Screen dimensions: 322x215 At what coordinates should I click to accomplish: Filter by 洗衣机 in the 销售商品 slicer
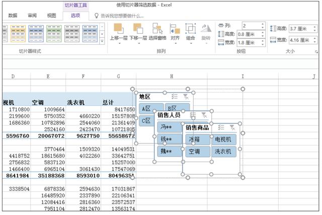pyautogui.click(x=224, y=152)
